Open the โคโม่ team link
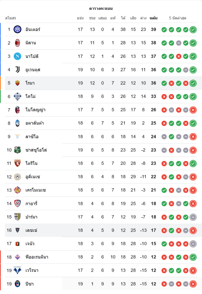Image resolution: width=202 pixels, height=294 pixels. tap(31, 96)
